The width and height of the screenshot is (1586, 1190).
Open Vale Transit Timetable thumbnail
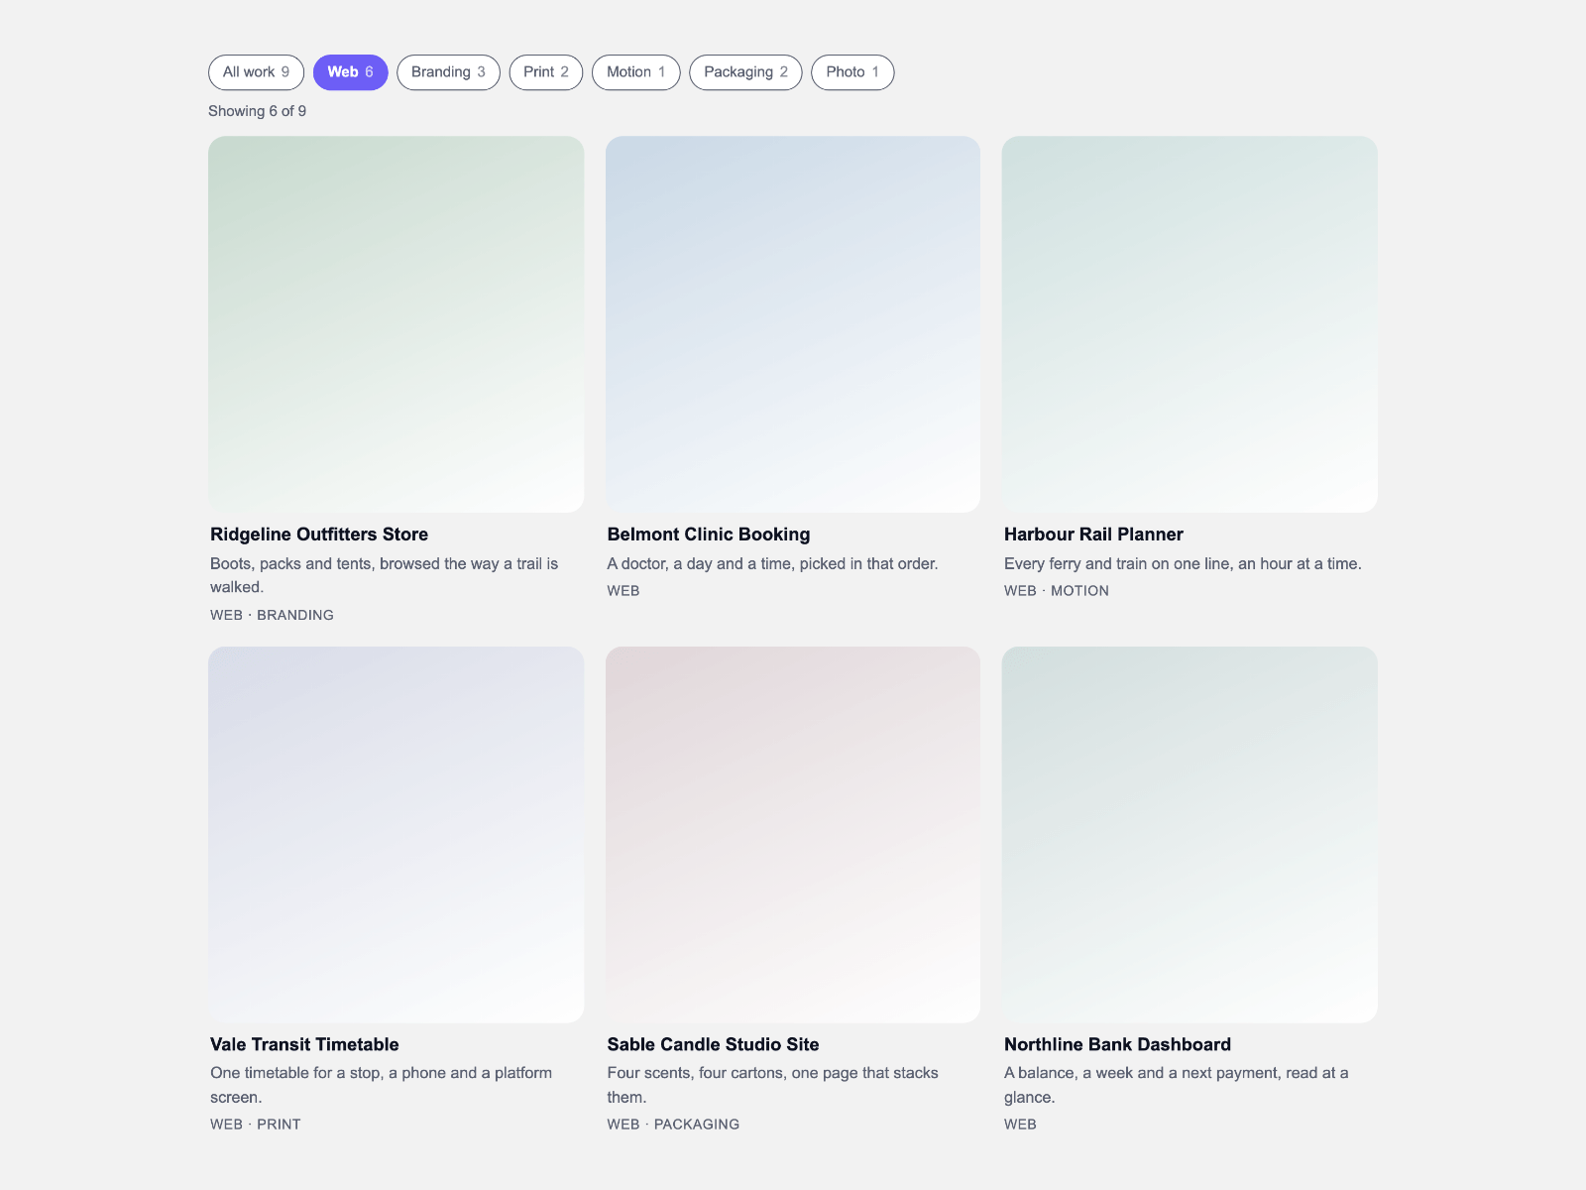tap(396, 835)
